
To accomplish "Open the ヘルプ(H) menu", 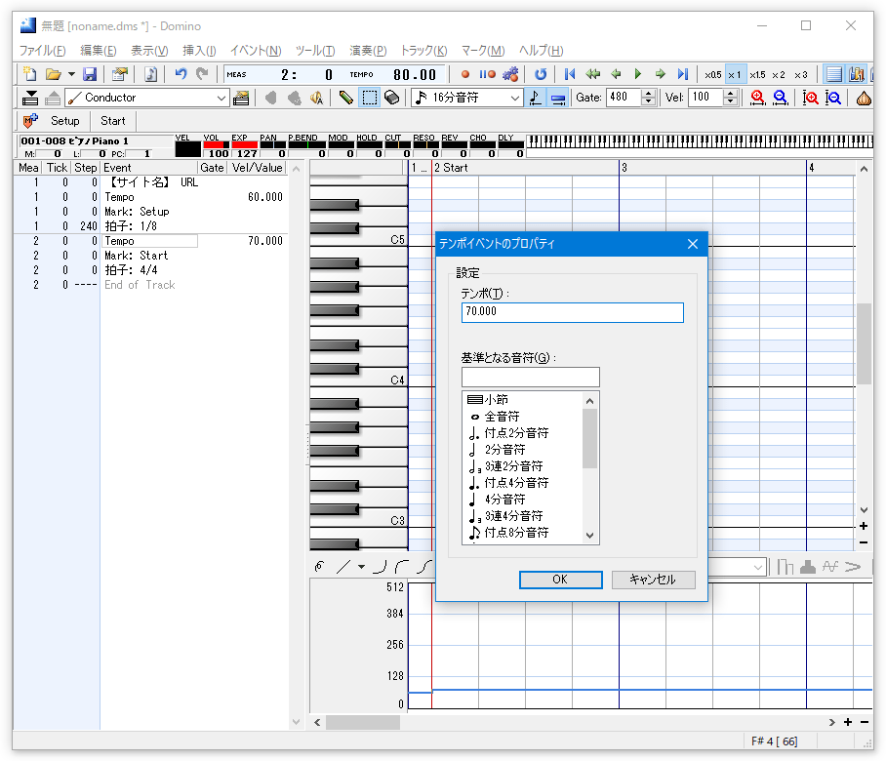I will pyautogui.click(x=542, y=51).
